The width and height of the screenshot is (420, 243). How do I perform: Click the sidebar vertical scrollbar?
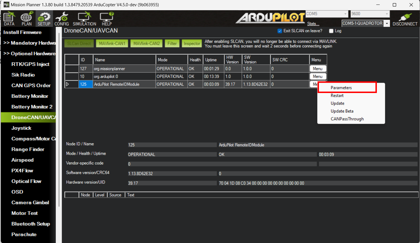(x=59, y=119)
